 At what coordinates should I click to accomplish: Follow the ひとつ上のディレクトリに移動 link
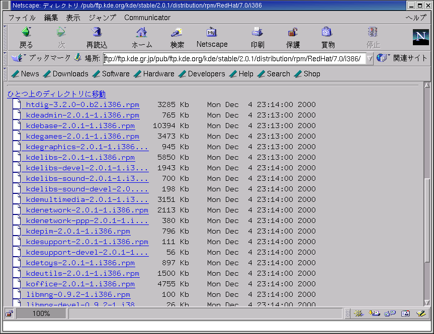tap(56, 94)
